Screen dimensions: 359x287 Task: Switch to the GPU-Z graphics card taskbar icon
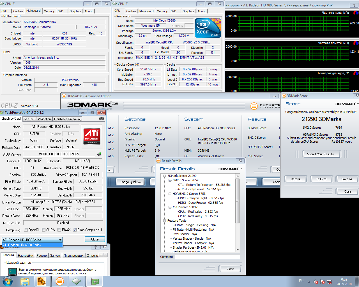pos(94,281)
